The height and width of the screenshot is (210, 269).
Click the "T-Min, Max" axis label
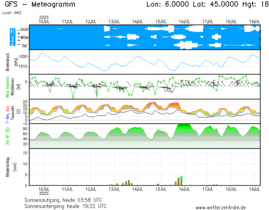pyautogui.click(x=7, y=114)
